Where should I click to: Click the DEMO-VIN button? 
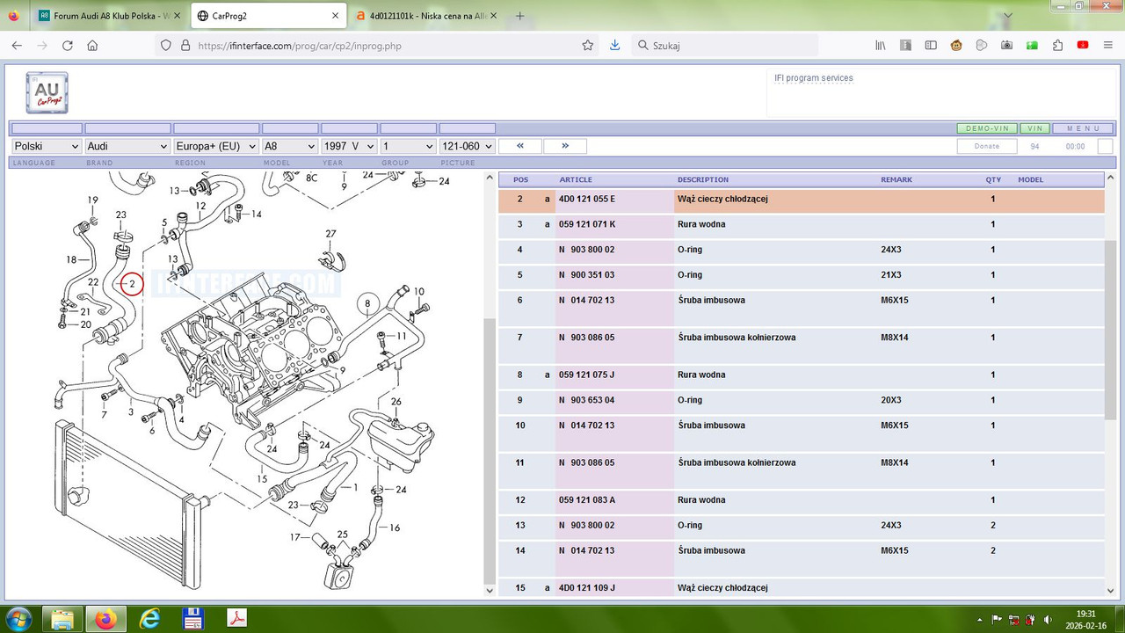[x=987, y=128]
